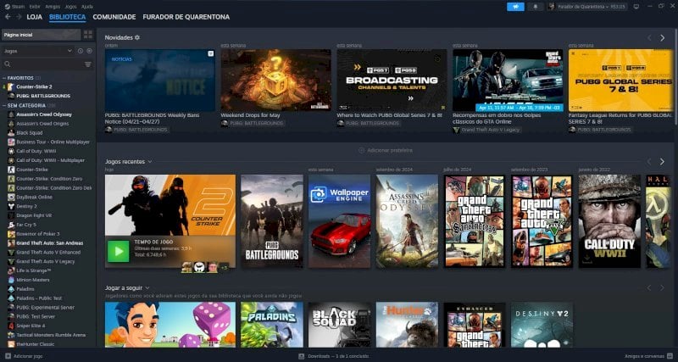Viewport: 678px width, 362px height.
Task: Click the Big Picture mode monitor icon
Action: coord(636,7)
